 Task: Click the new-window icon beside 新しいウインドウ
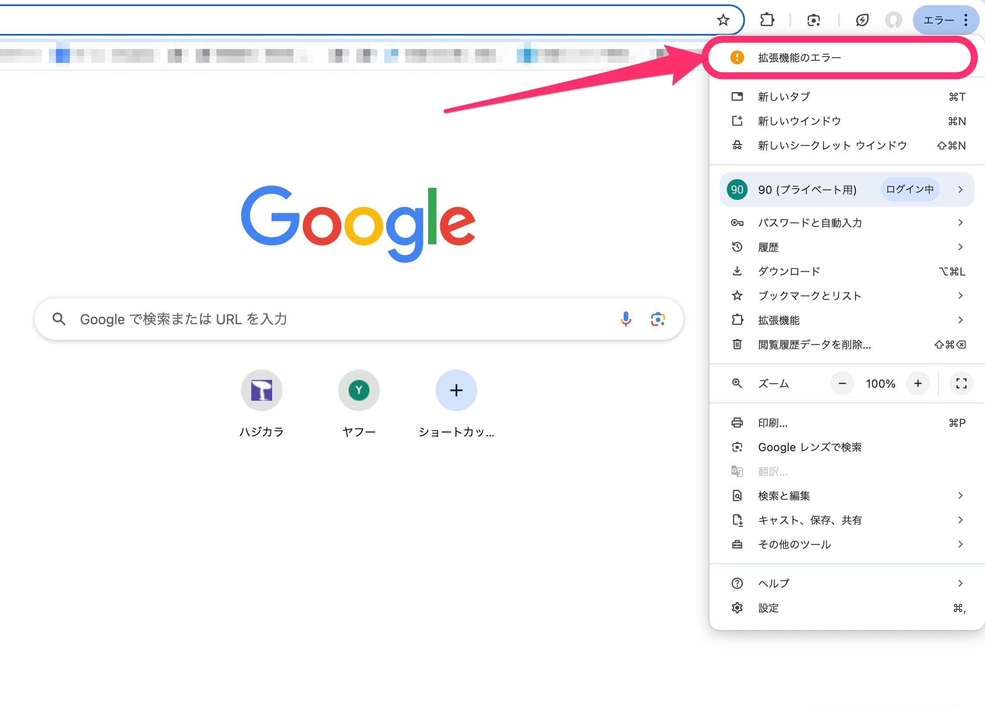[737, 121]
